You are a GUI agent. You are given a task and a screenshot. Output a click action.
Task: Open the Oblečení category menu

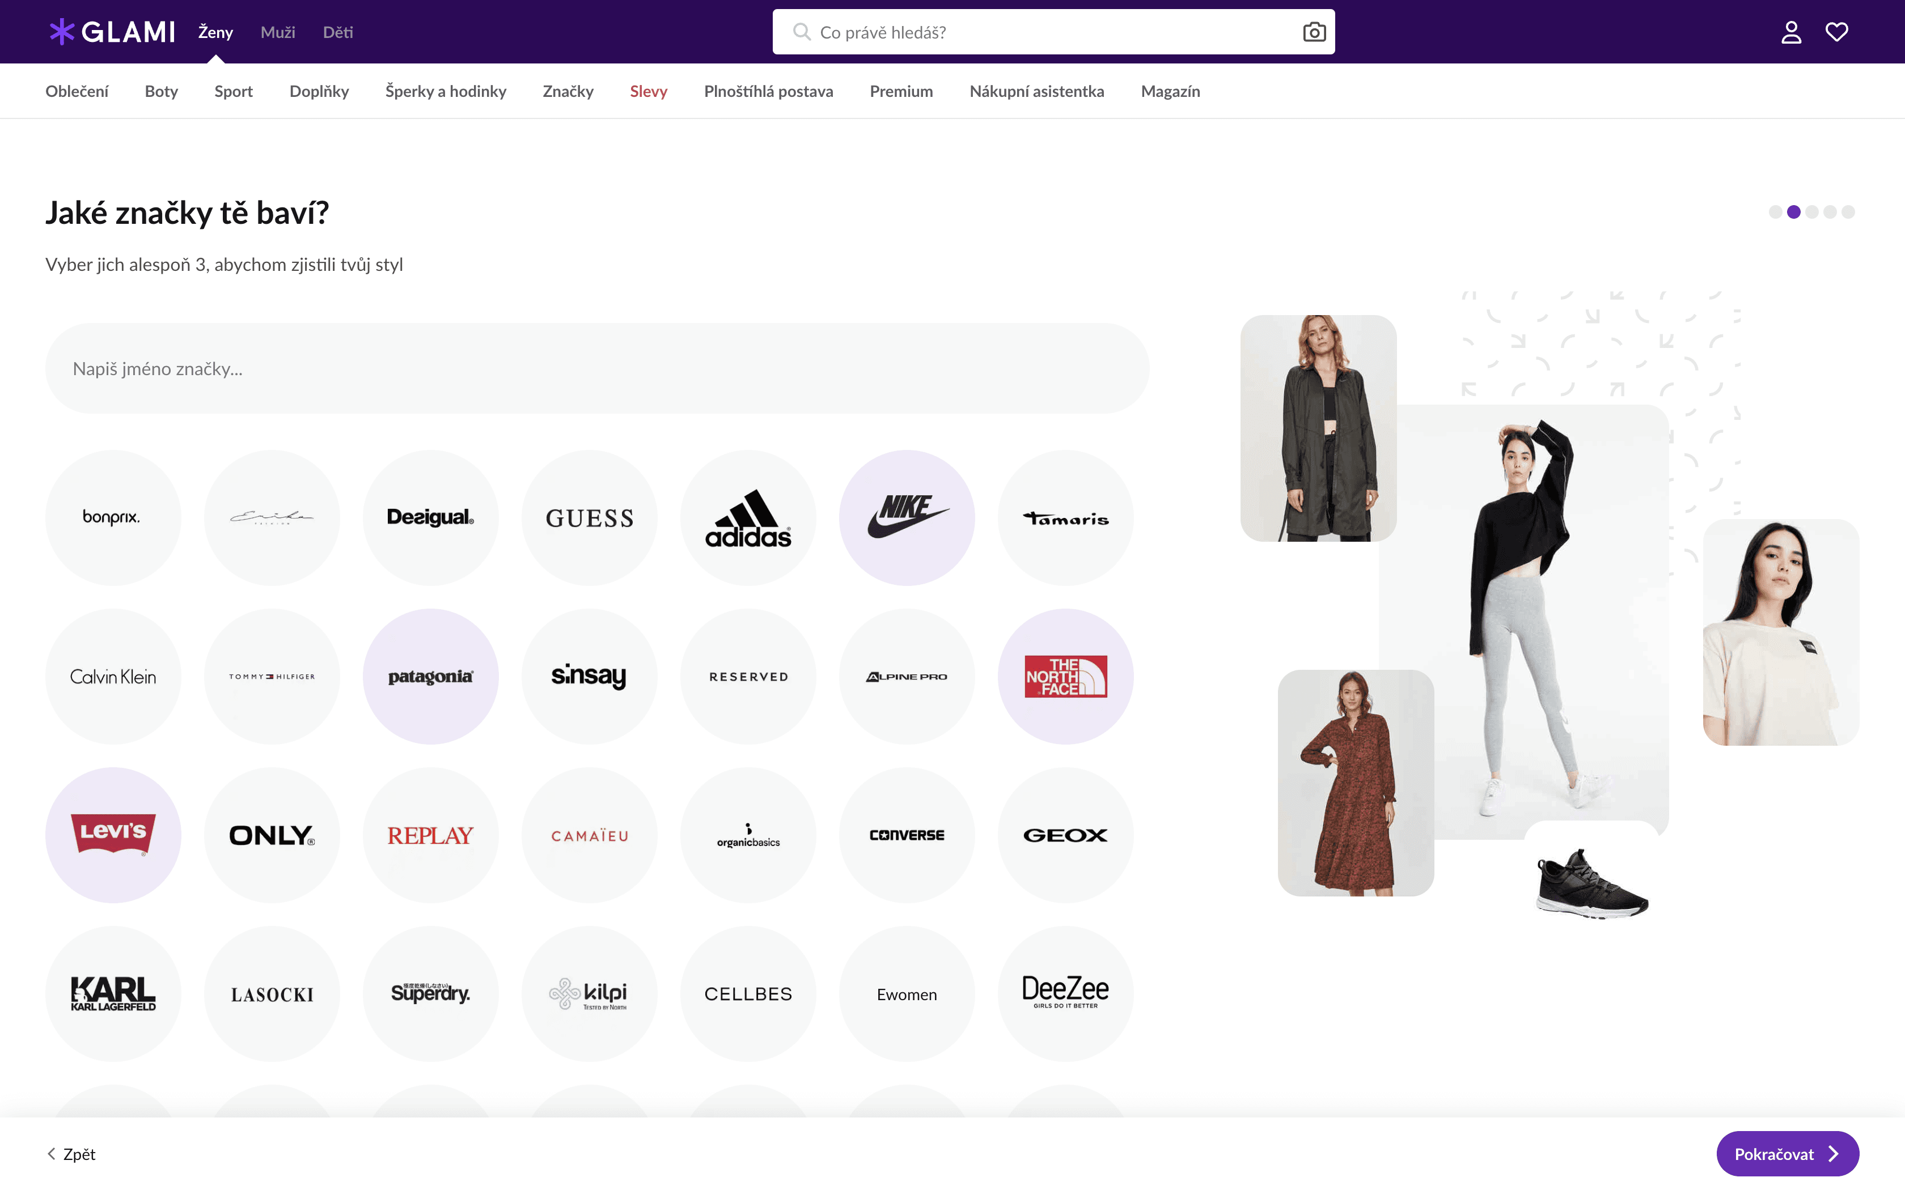point(77,91)
